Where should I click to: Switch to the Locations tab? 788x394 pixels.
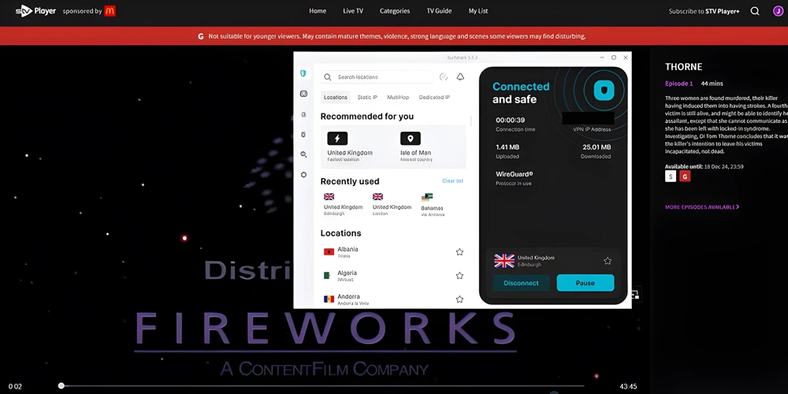335,97
